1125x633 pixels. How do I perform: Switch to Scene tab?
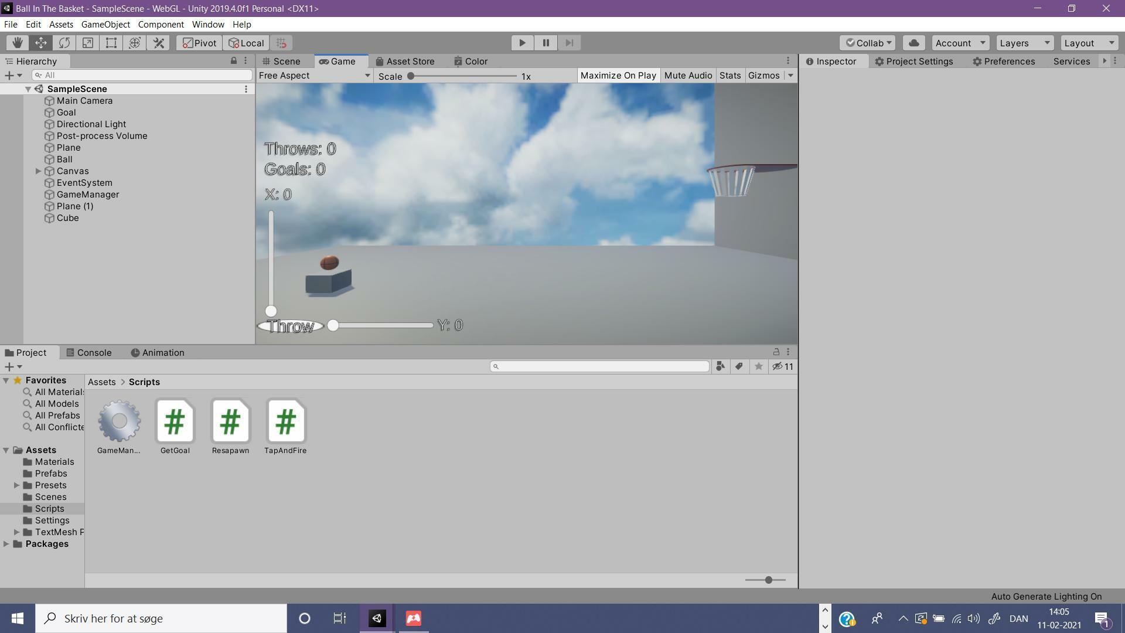click(282, 61)
